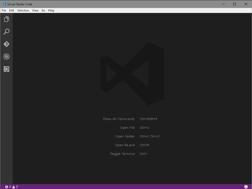Click the Open Folder shortcut text
Viewport: 252px width, 189px height.
tap(149, 136)
